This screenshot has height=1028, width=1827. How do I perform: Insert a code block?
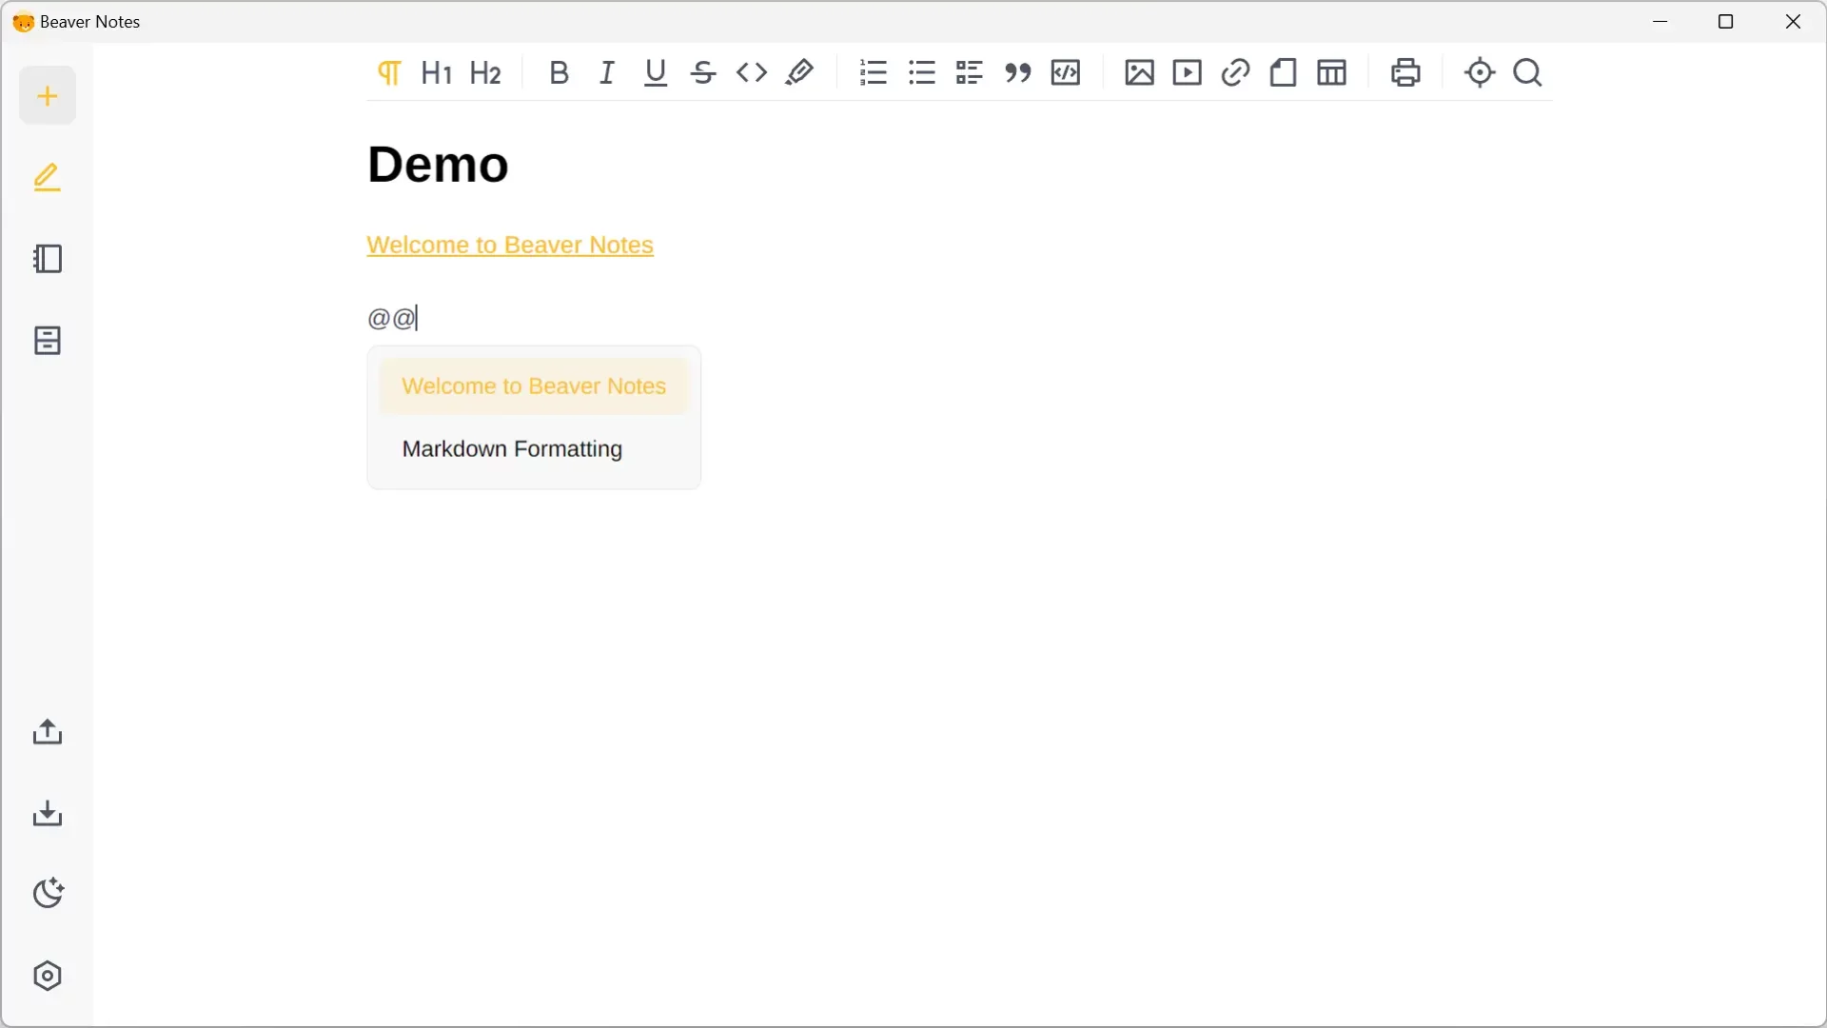[x=1066, y=72]
